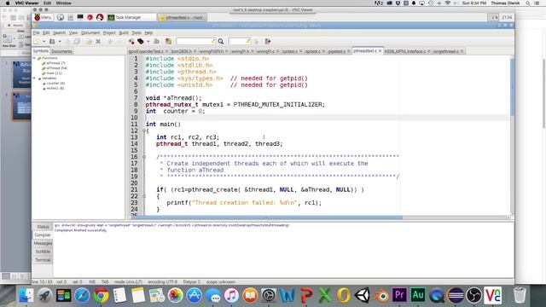
Task: Open the Messages tab in bottom panel
Action: coord(43,243)
